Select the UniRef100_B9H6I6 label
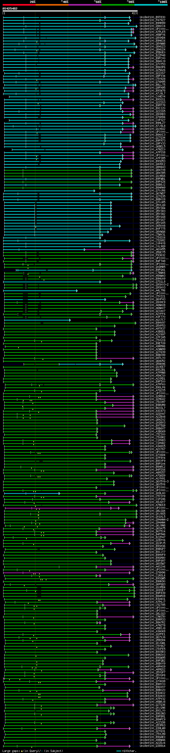Screen dimensions: 170x753 152,41
